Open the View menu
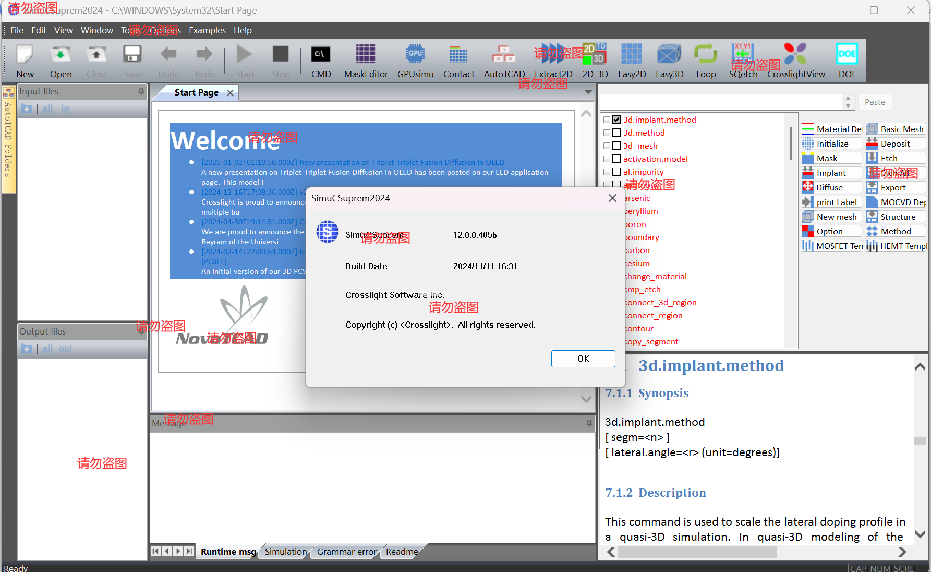931x572 pixels. [64, 30]
